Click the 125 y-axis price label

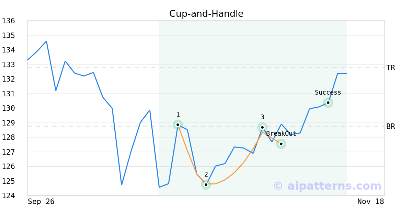[8, 181]
